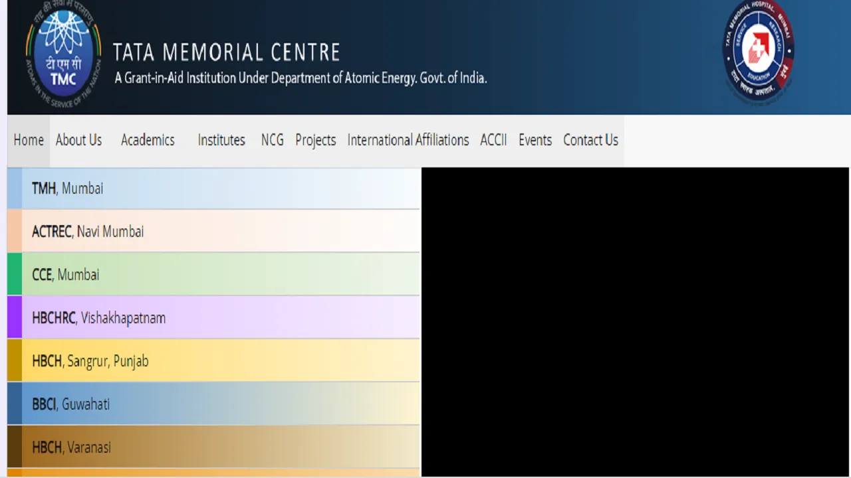
Task: Open the TMH, Mumbai link
Action: [x=213, y=189]
